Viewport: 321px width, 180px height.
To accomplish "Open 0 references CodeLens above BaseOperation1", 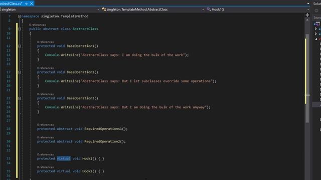I will click(45, 42).
